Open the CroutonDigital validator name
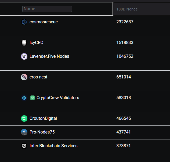Viewport: 170px width, 162px height. pos(43,118)
